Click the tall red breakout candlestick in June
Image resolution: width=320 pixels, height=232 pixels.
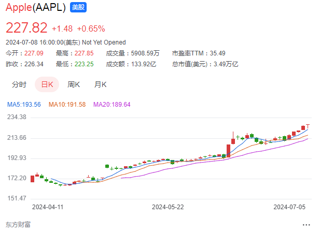[x=228, y=151]
